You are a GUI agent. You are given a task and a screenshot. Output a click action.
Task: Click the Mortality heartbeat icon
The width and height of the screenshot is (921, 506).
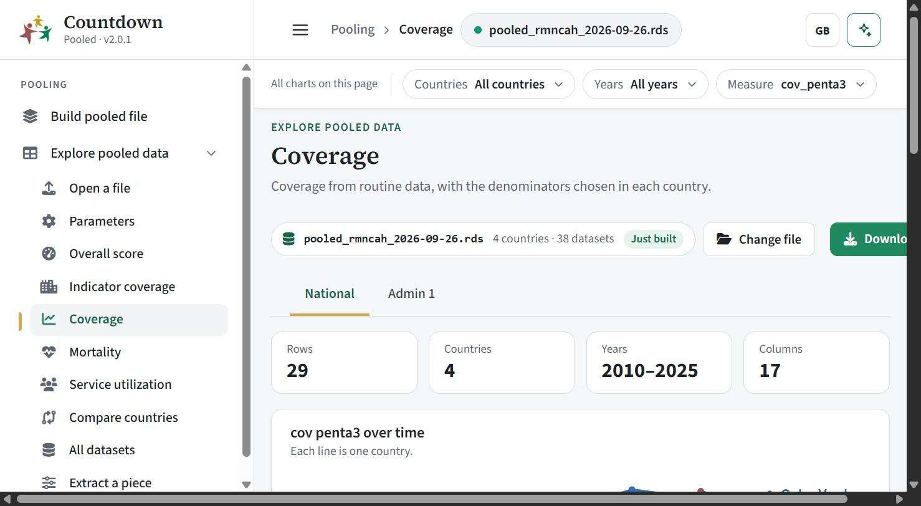pos(49,352)
